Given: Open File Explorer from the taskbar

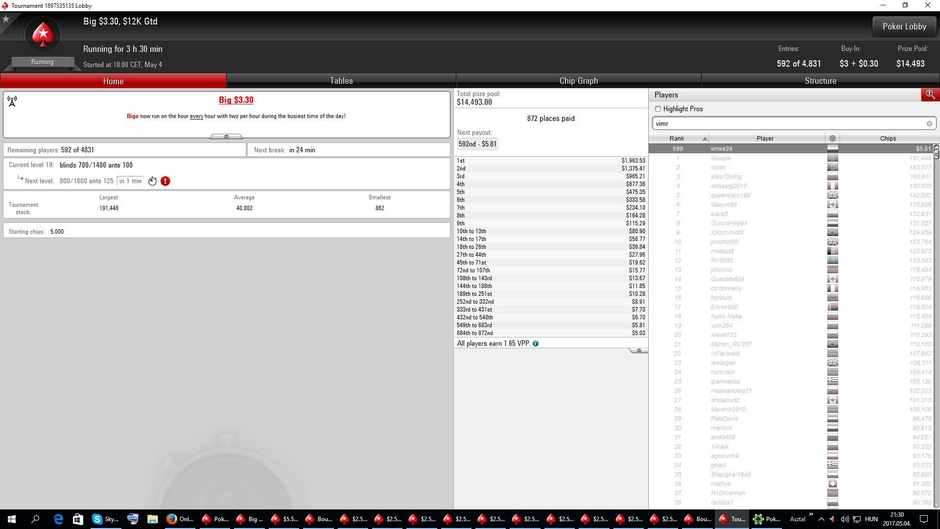Looking at the screenshot, I should click(152, 519).
